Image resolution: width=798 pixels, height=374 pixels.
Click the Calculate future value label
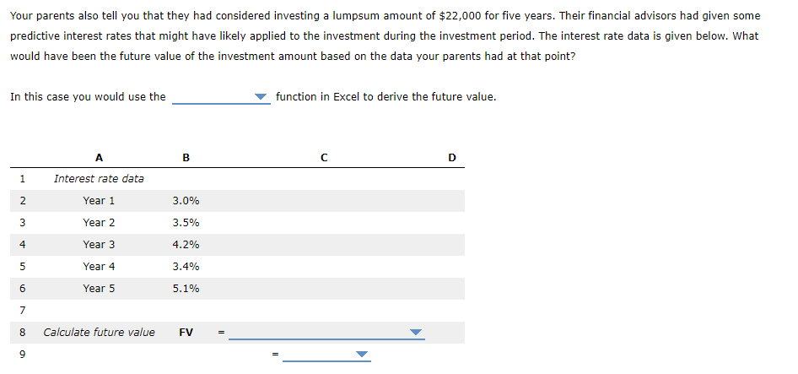click(x=99, y=333)
